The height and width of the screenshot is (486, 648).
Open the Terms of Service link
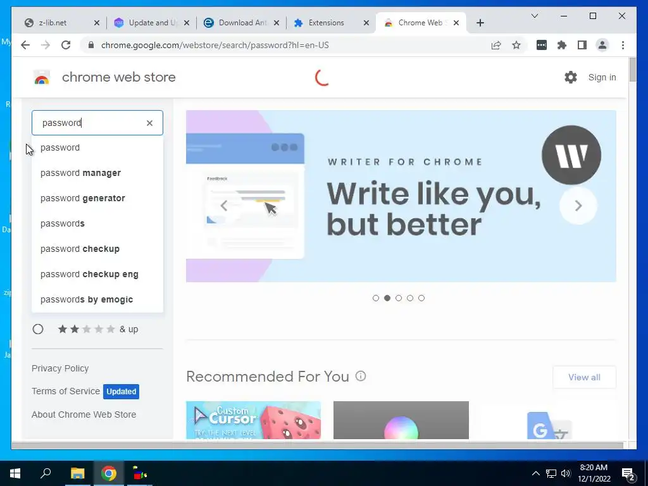tap(66, 391)
